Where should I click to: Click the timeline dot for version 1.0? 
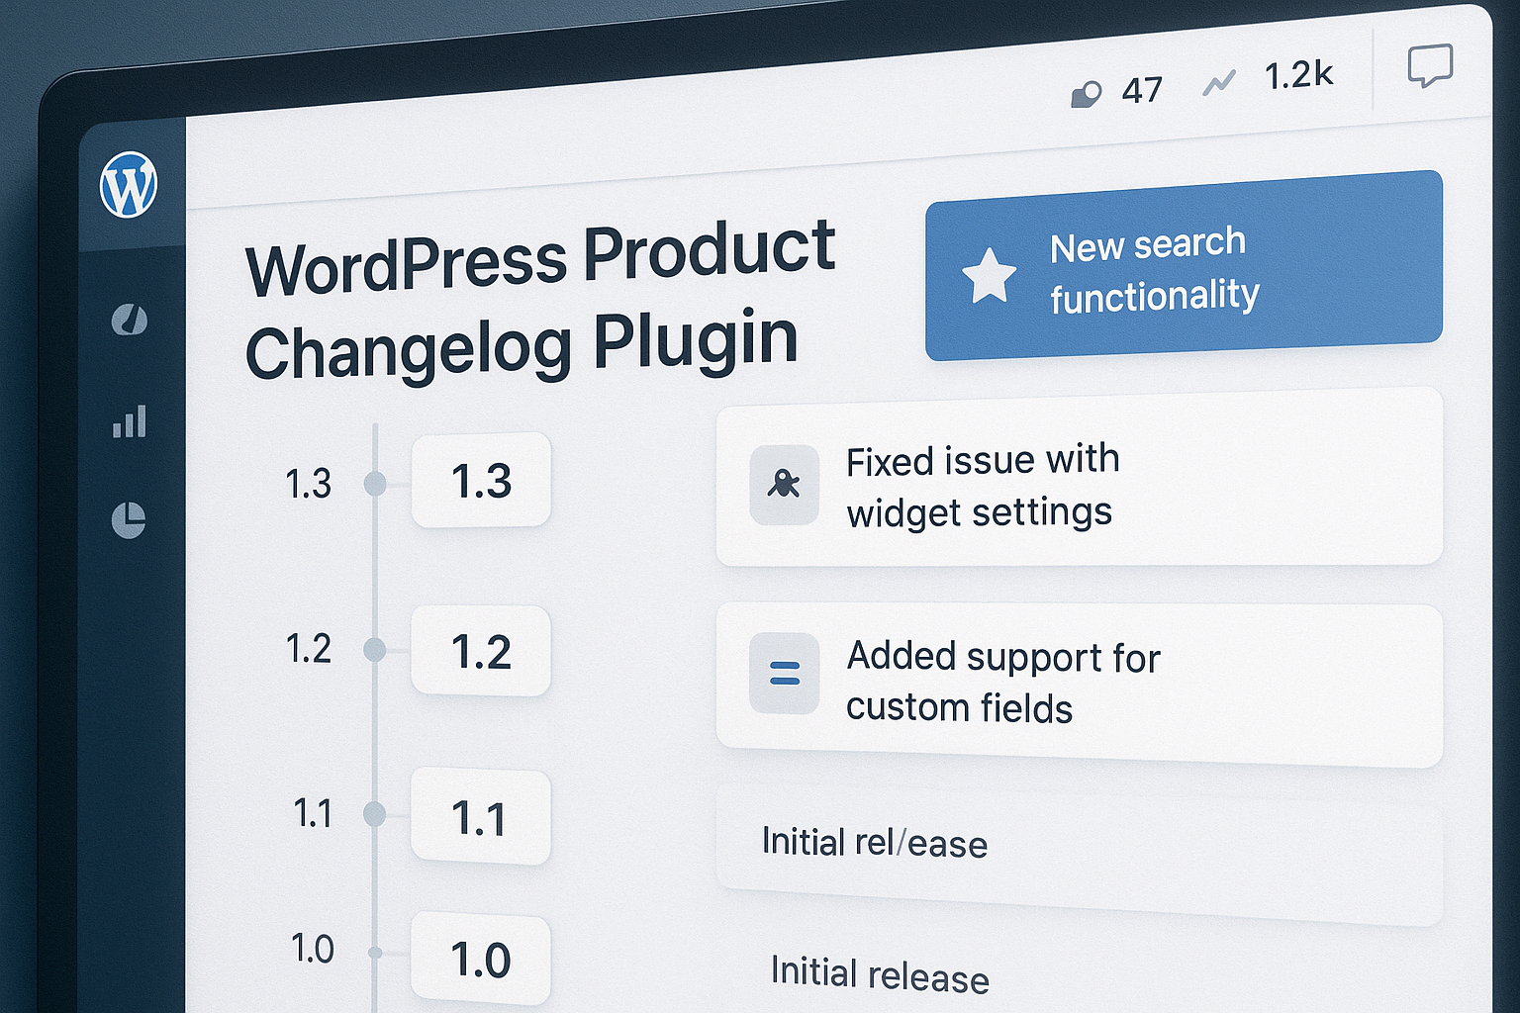pos(375,953)
